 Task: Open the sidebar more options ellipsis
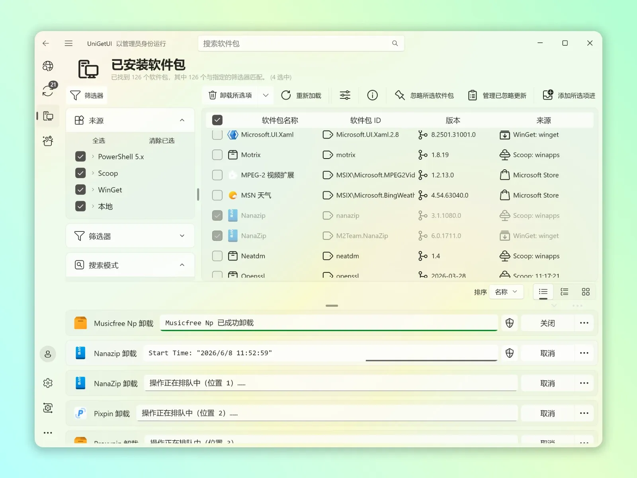48,433
